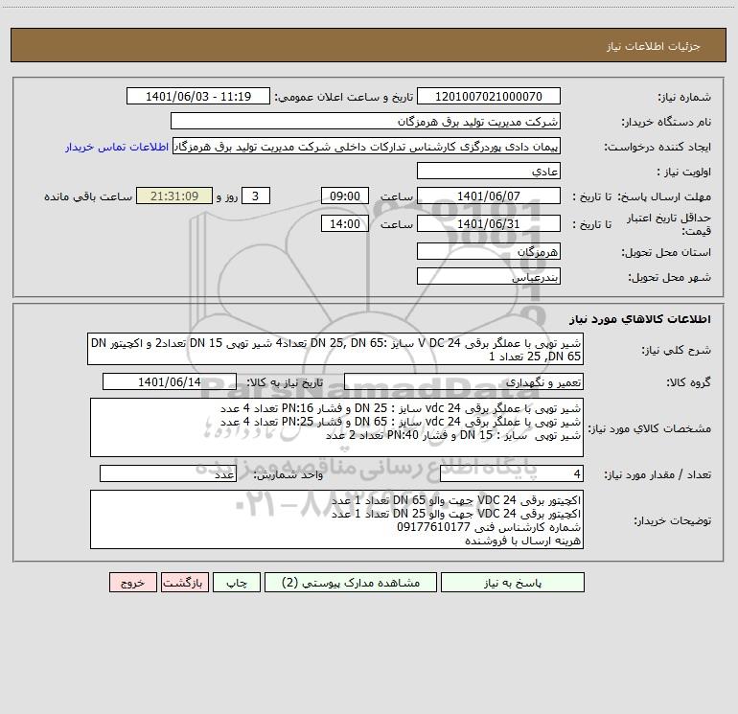Image resolution: width=738 pixels, height=714 pixels.
Task: Click the label 'شماره نیاز:'
Action: pos(684,98)
